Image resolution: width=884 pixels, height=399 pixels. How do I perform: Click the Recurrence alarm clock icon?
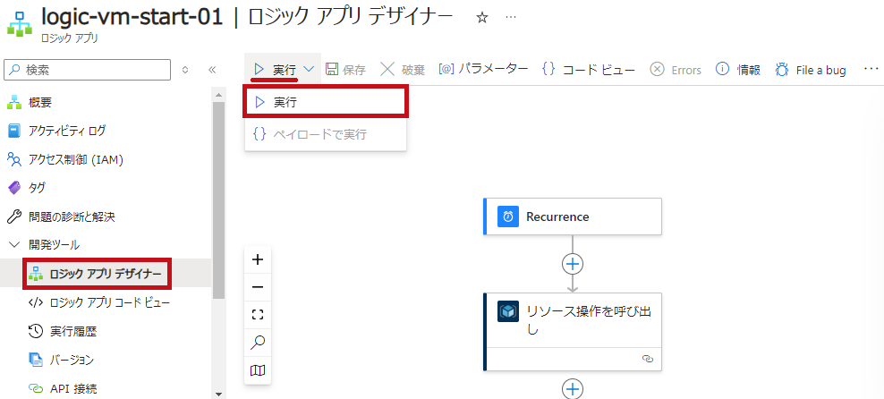(508, 216)
